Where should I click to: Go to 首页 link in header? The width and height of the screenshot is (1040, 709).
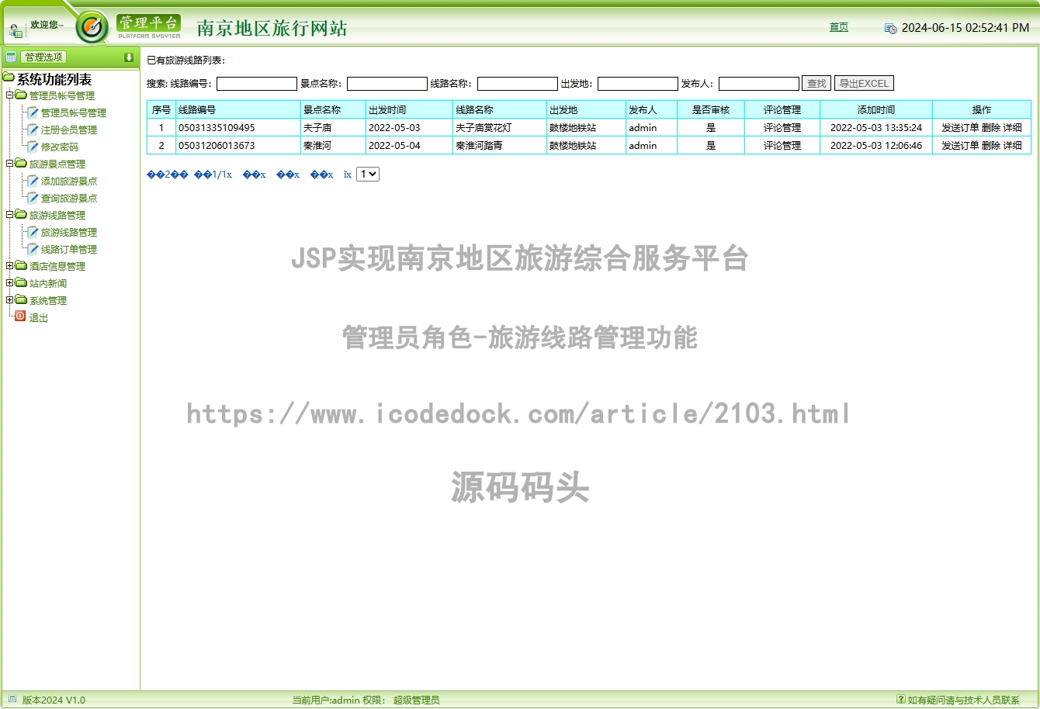(x=839, y=27)
